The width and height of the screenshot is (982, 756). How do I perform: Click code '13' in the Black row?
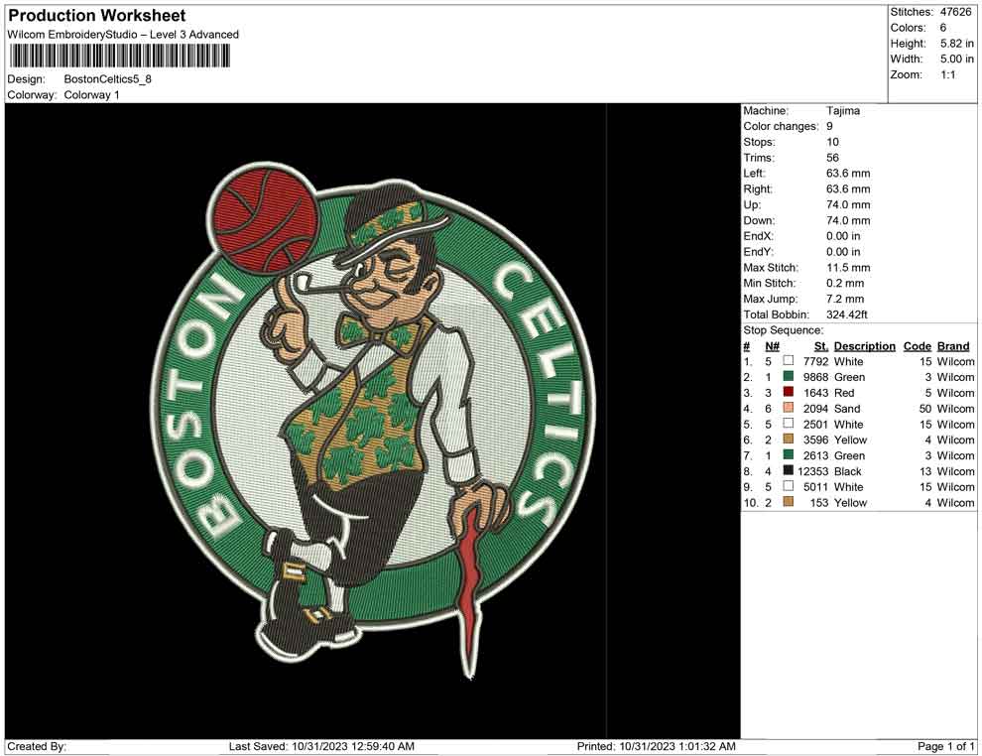[x=925, y=471]
